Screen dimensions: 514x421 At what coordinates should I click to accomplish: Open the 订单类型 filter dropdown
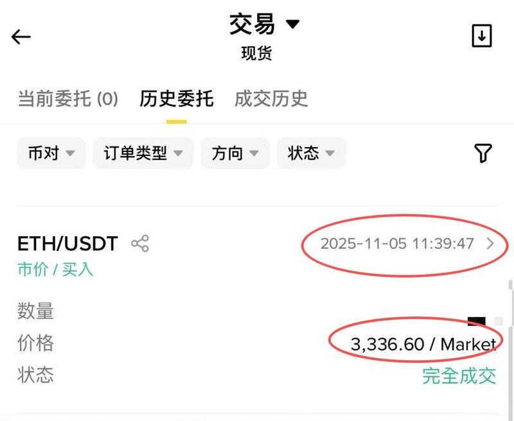click(143, 153)
